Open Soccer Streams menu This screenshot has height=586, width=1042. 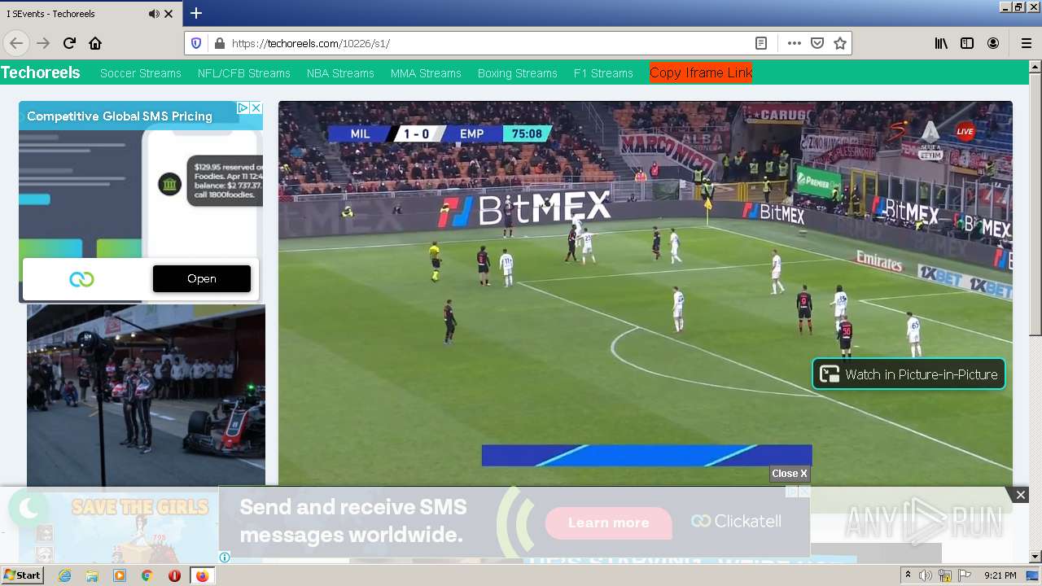coord(141,73)
